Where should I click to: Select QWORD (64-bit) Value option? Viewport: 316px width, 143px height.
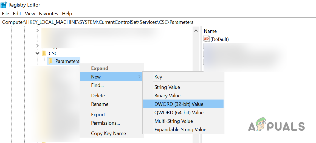(x=179, y=112)
